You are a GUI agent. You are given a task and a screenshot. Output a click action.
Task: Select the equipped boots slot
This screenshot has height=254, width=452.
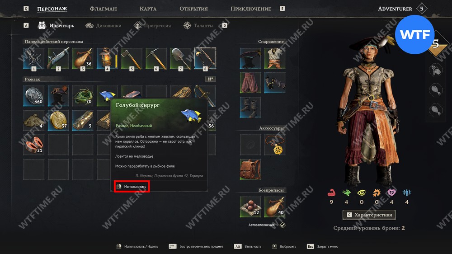tap(250, 107)
